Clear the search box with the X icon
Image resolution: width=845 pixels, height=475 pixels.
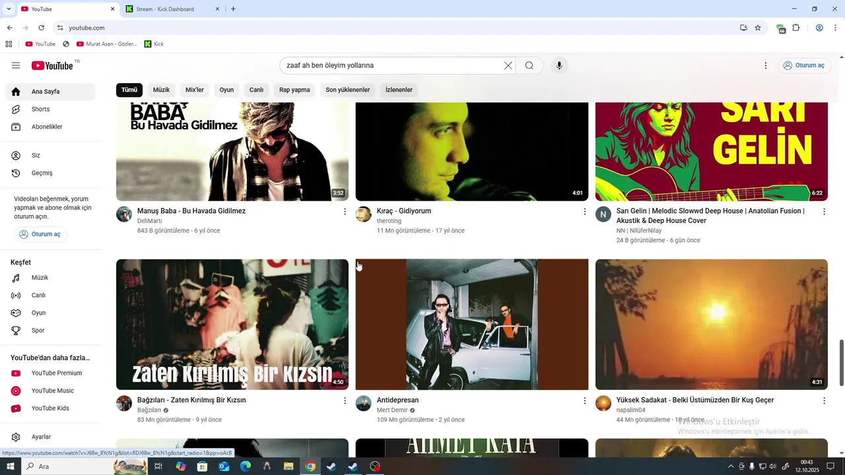(x=508, y=65)
